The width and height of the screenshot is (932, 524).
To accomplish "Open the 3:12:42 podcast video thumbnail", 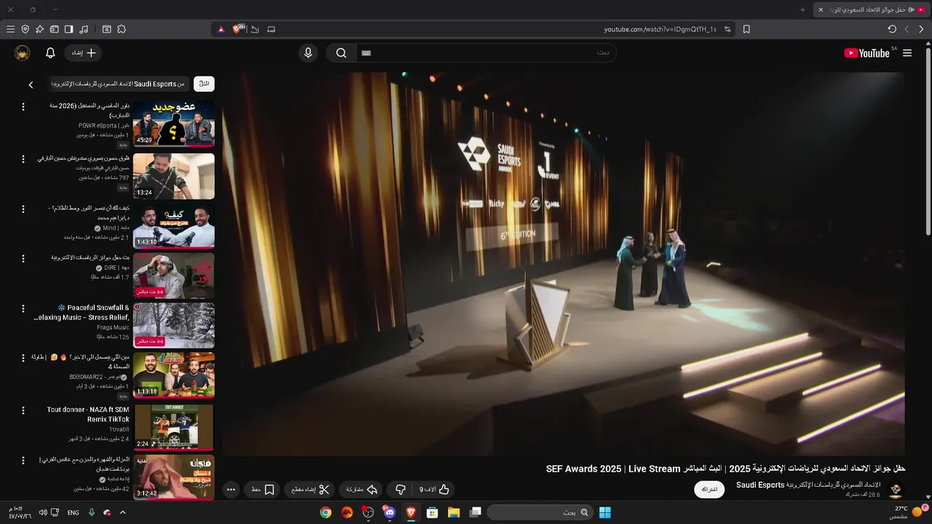I will (174, 477).
